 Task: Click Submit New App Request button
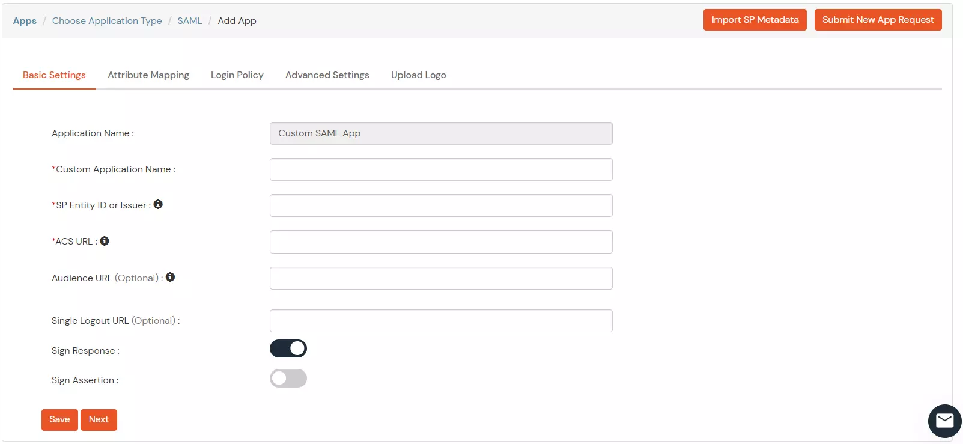878,20
